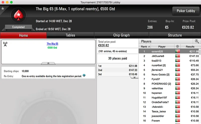Screen dimensions: 201x124
Task: Sort by Player column header
Action: click(x=162, y=46)
